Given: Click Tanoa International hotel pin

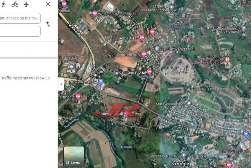Looking at the screenshot, I should pyautogui.click(x=149, y=72).
